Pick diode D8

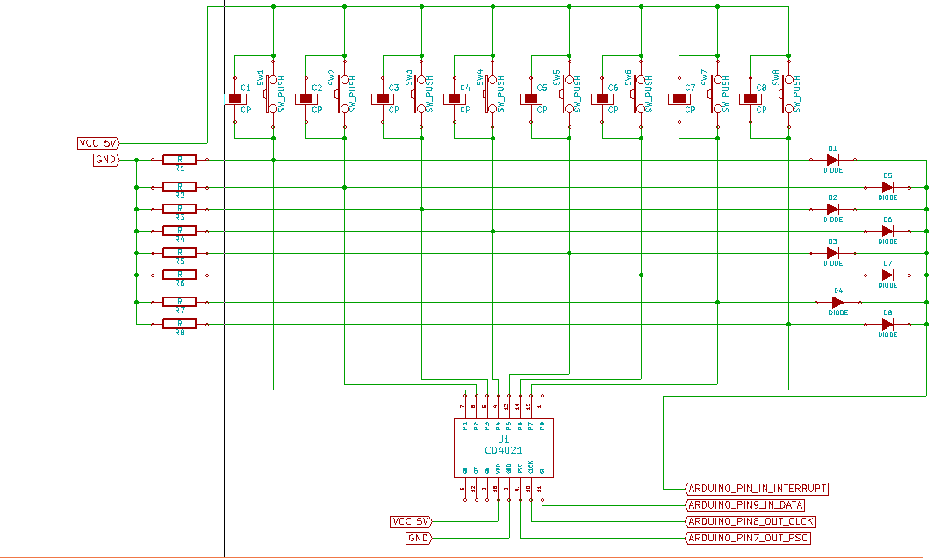point(887,324)
